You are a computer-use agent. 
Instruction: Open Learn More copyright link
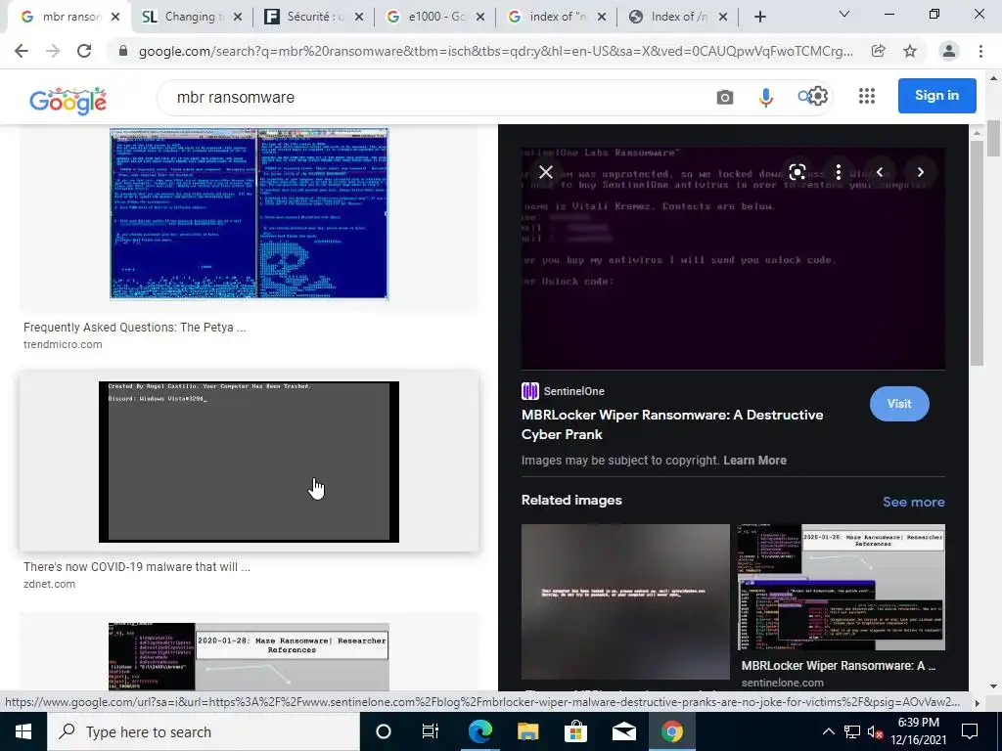pyautogui.click(x=754, y=461)
